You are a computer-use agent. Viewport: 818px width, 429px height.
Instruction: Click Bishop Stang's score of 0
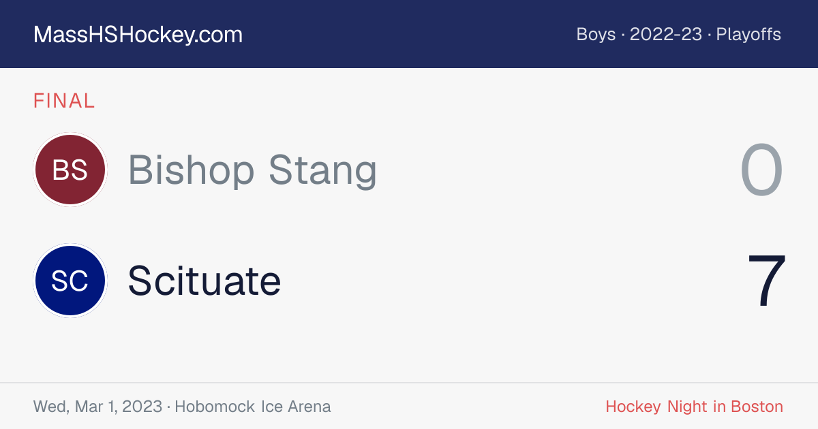(762, 170)
